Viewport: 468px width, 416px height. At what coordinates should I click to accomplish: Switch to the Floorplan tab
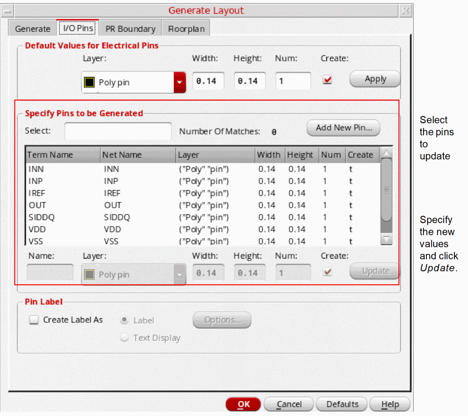tap(186, 29)
